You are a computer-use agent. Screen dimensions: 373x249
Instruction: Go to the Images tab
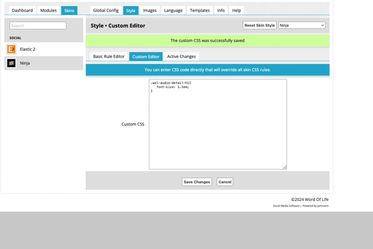click(150, 10)
